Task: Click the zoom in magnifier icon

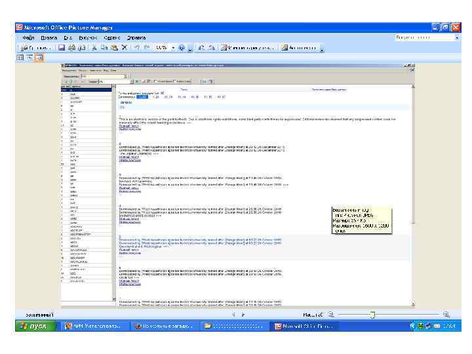Action: (x=446, y=314)
